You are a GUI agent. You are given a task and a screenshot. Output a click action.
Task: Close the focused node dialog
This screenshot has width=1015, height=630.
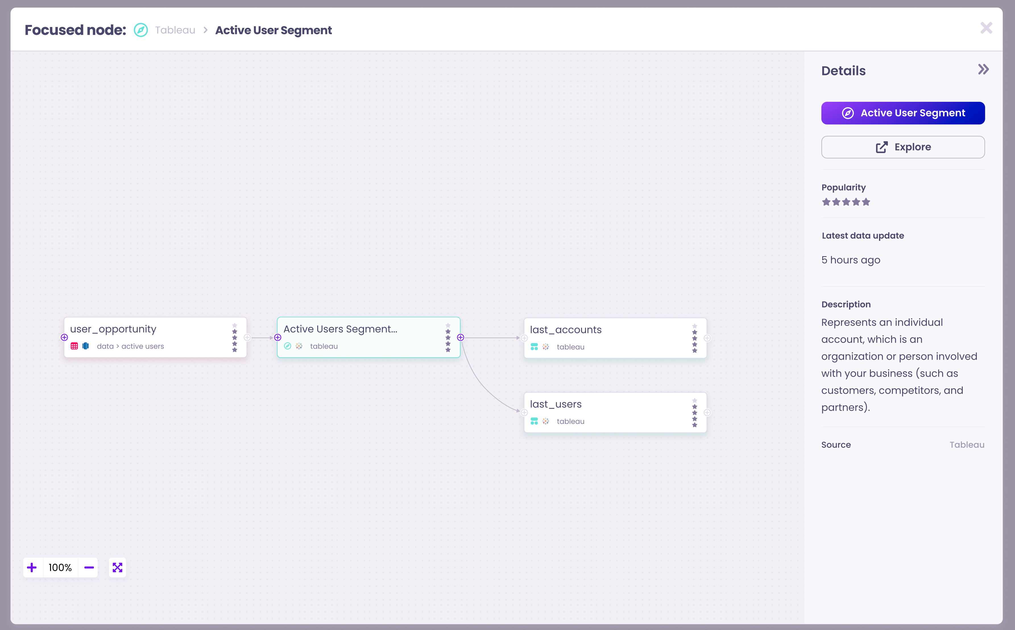pyautogui.click(x=986, y=28)
